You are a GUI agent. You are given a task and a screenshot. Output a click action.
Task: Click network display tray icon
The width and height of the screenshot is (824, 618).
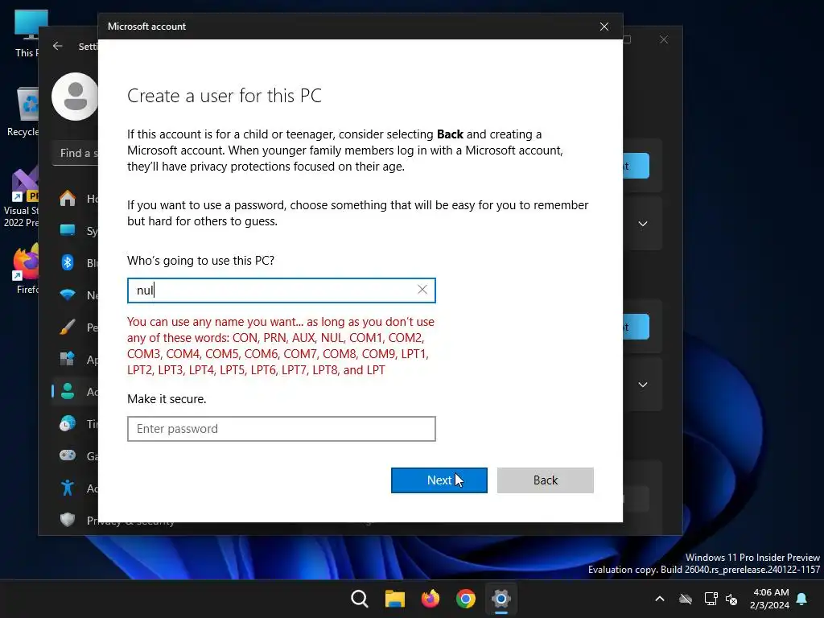pyautogui.click(x=711, y=599)
